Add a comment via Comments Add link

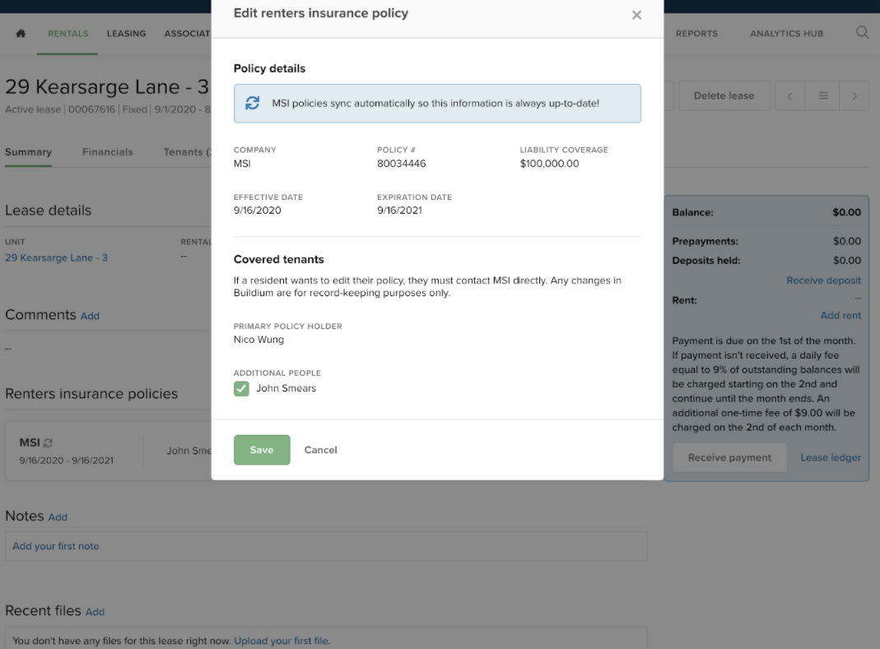click(90, 317)
